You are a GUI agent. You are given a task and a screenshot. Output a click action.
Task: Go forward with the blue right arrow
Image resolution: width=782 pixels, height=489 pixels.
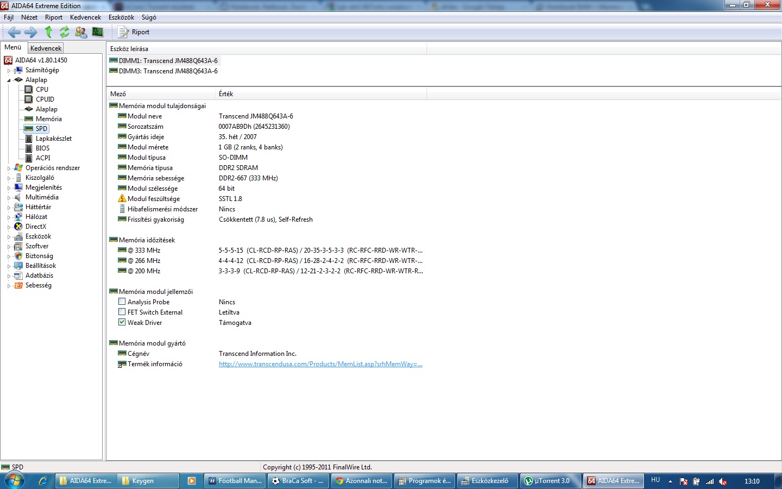(x=31, y=32)
